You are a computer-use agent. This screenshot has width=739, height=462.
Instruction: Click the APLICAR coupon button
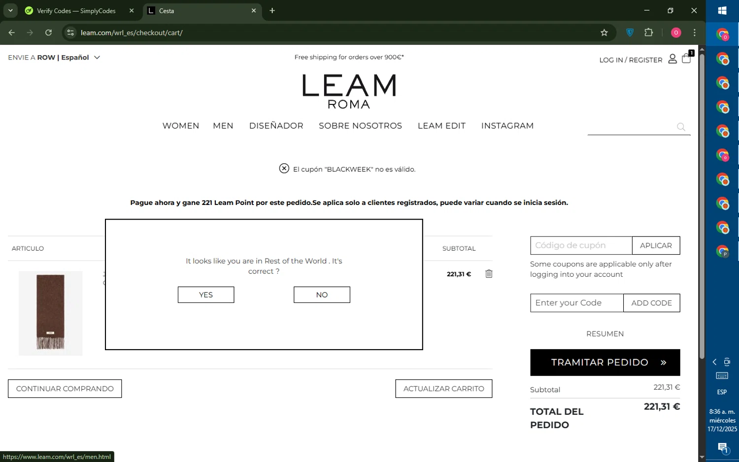(x=656, y=245)
